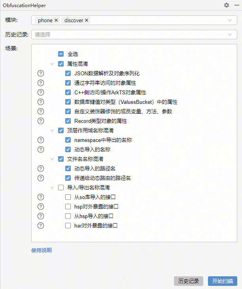
Task: Open help icon for Record类型对象的属性
Action: (x=41, y=121)
